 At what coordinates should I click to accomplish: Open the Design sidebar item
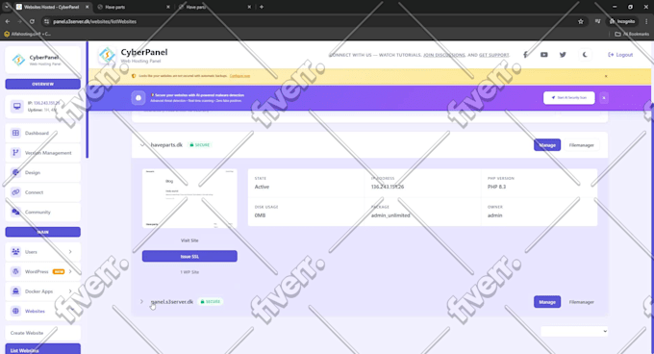click(42, 172)
